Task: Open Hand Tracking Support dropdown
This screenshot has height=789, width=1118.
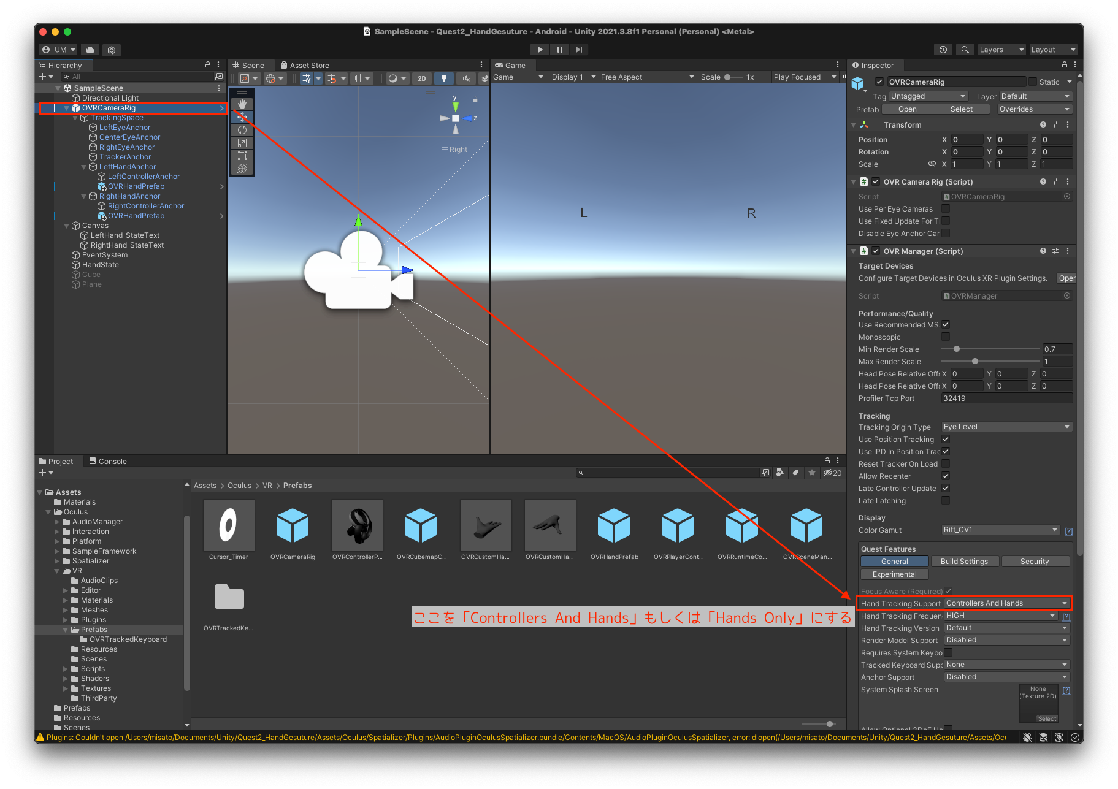Action: pyautogui.click(x=1007, y=603)
